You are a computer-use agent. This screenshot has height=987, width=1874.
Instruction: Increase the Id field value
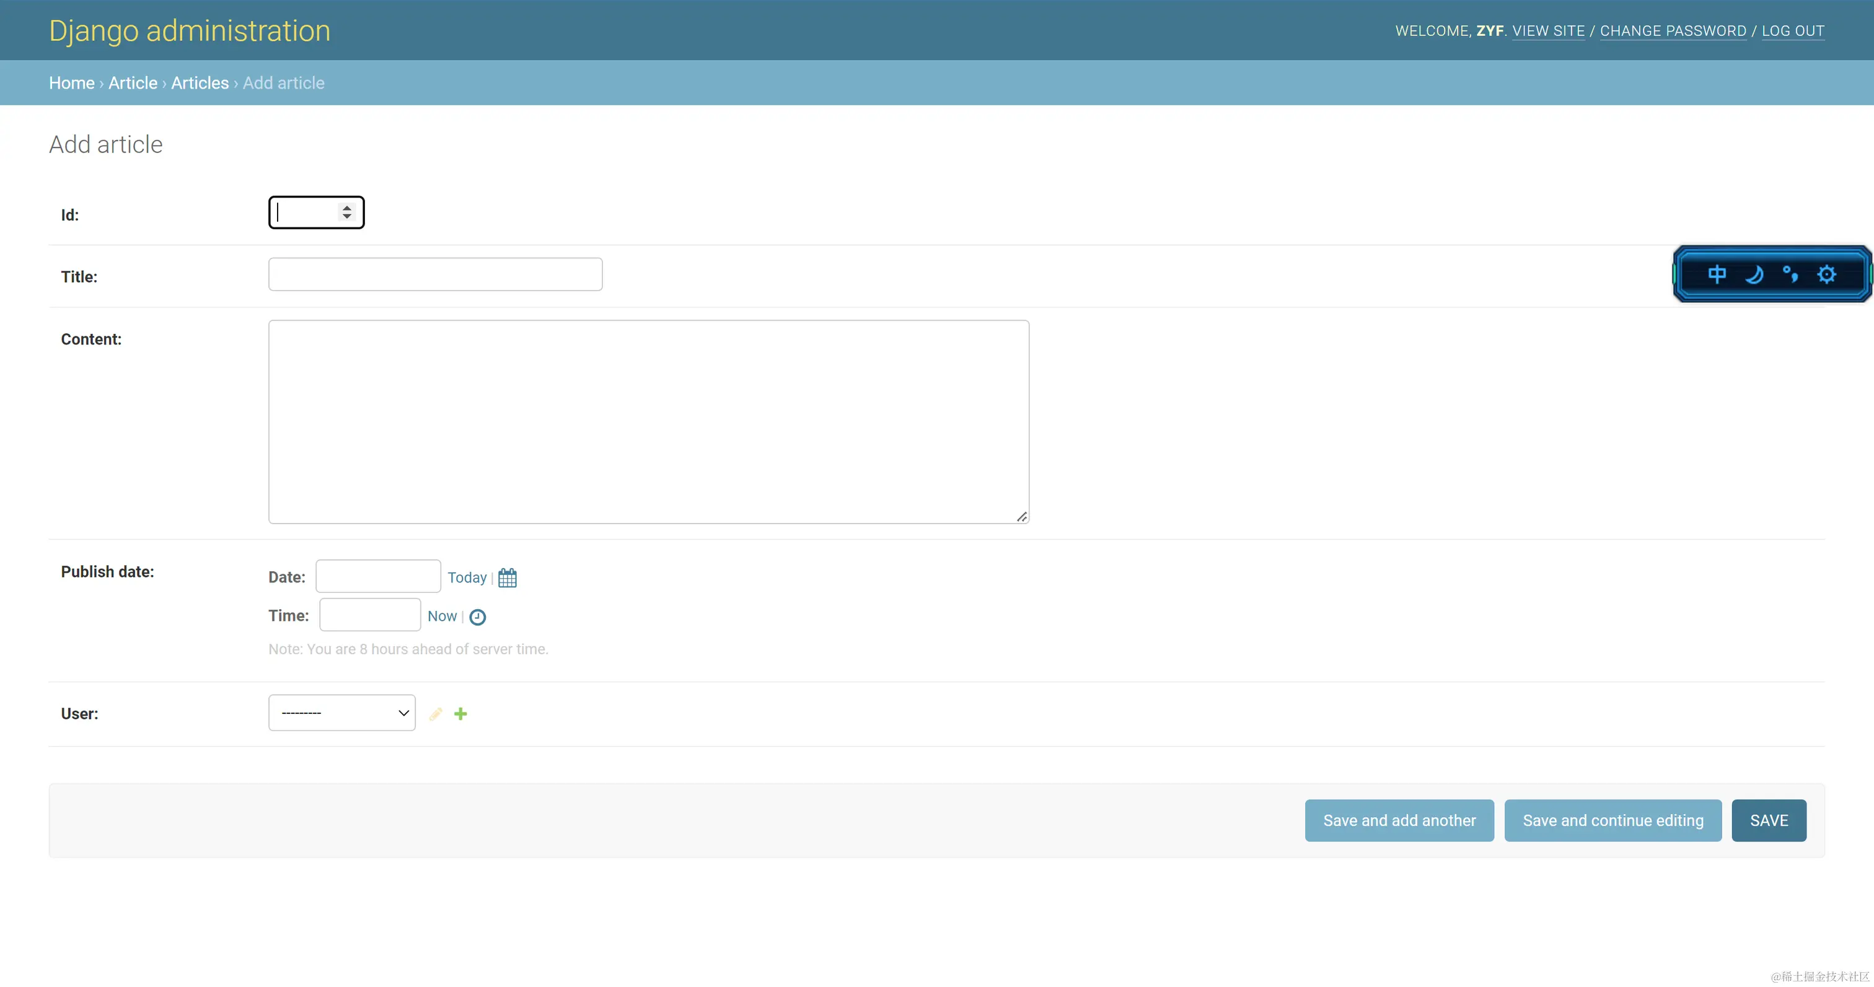point(347,208)
